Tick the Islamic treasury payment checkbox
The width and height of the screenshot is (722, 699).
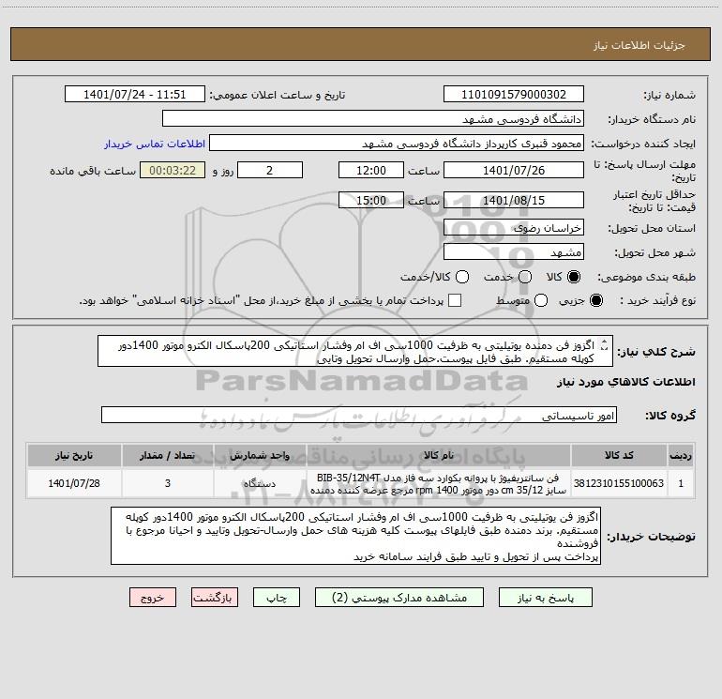point(455,300)
